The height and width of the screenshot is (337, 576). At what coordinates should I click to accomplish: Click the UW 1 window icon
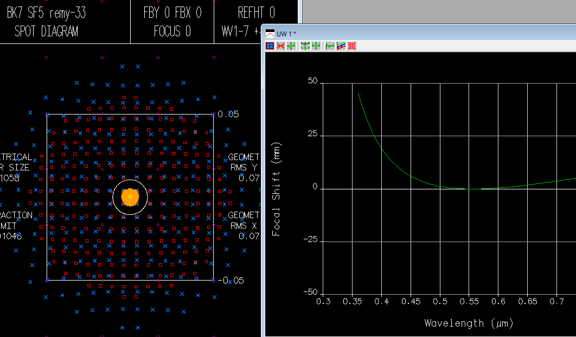270,34
